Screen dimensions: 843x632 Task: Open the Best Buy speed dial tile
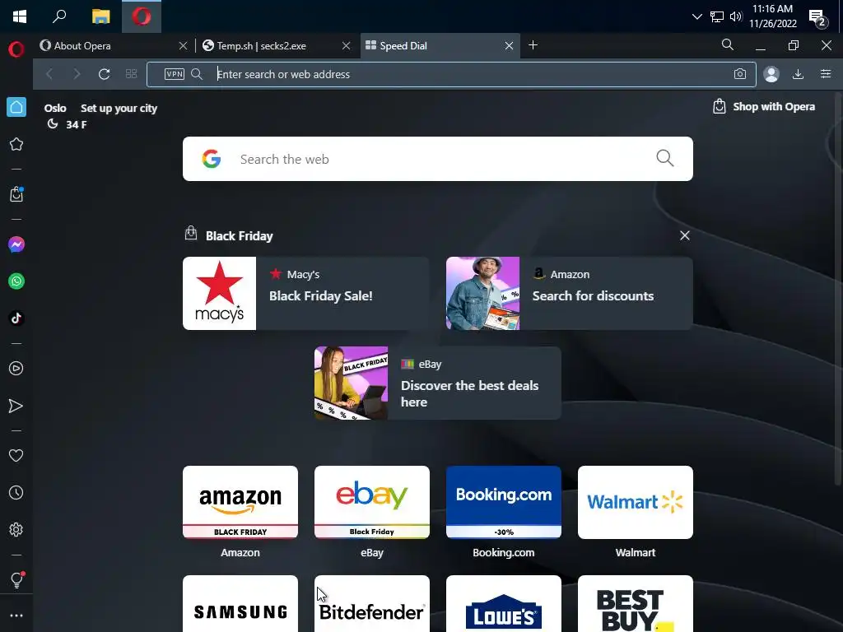pyautogui.click(x=636, y=604)
